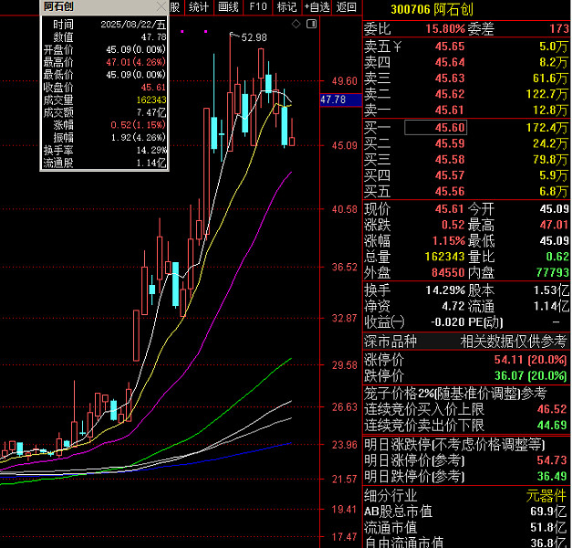Open F10 company info
Viewport: 572px width, 548px height.
click(x=257, y=6)
